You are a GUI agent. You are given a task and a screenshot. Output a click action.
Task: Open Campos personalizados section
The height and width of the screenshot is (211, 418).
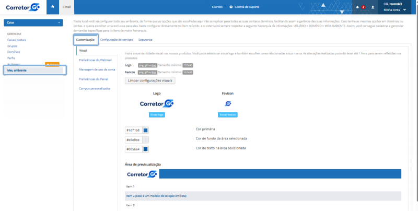(95, 88)
